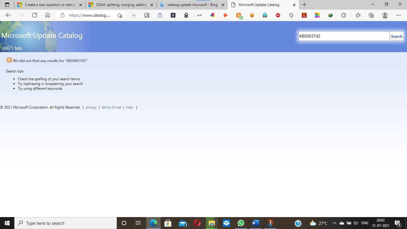407x229 pixels.
Task: Click the browser address bar
Action: [89, 15]
